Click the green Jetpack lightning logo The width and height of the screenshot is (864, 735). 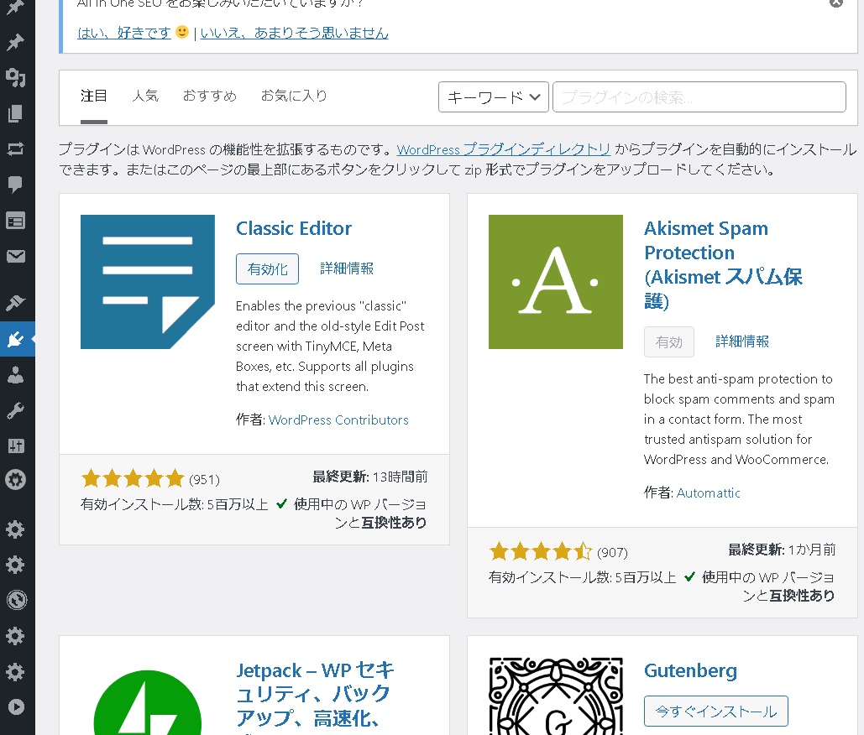(x=148, y=702)
